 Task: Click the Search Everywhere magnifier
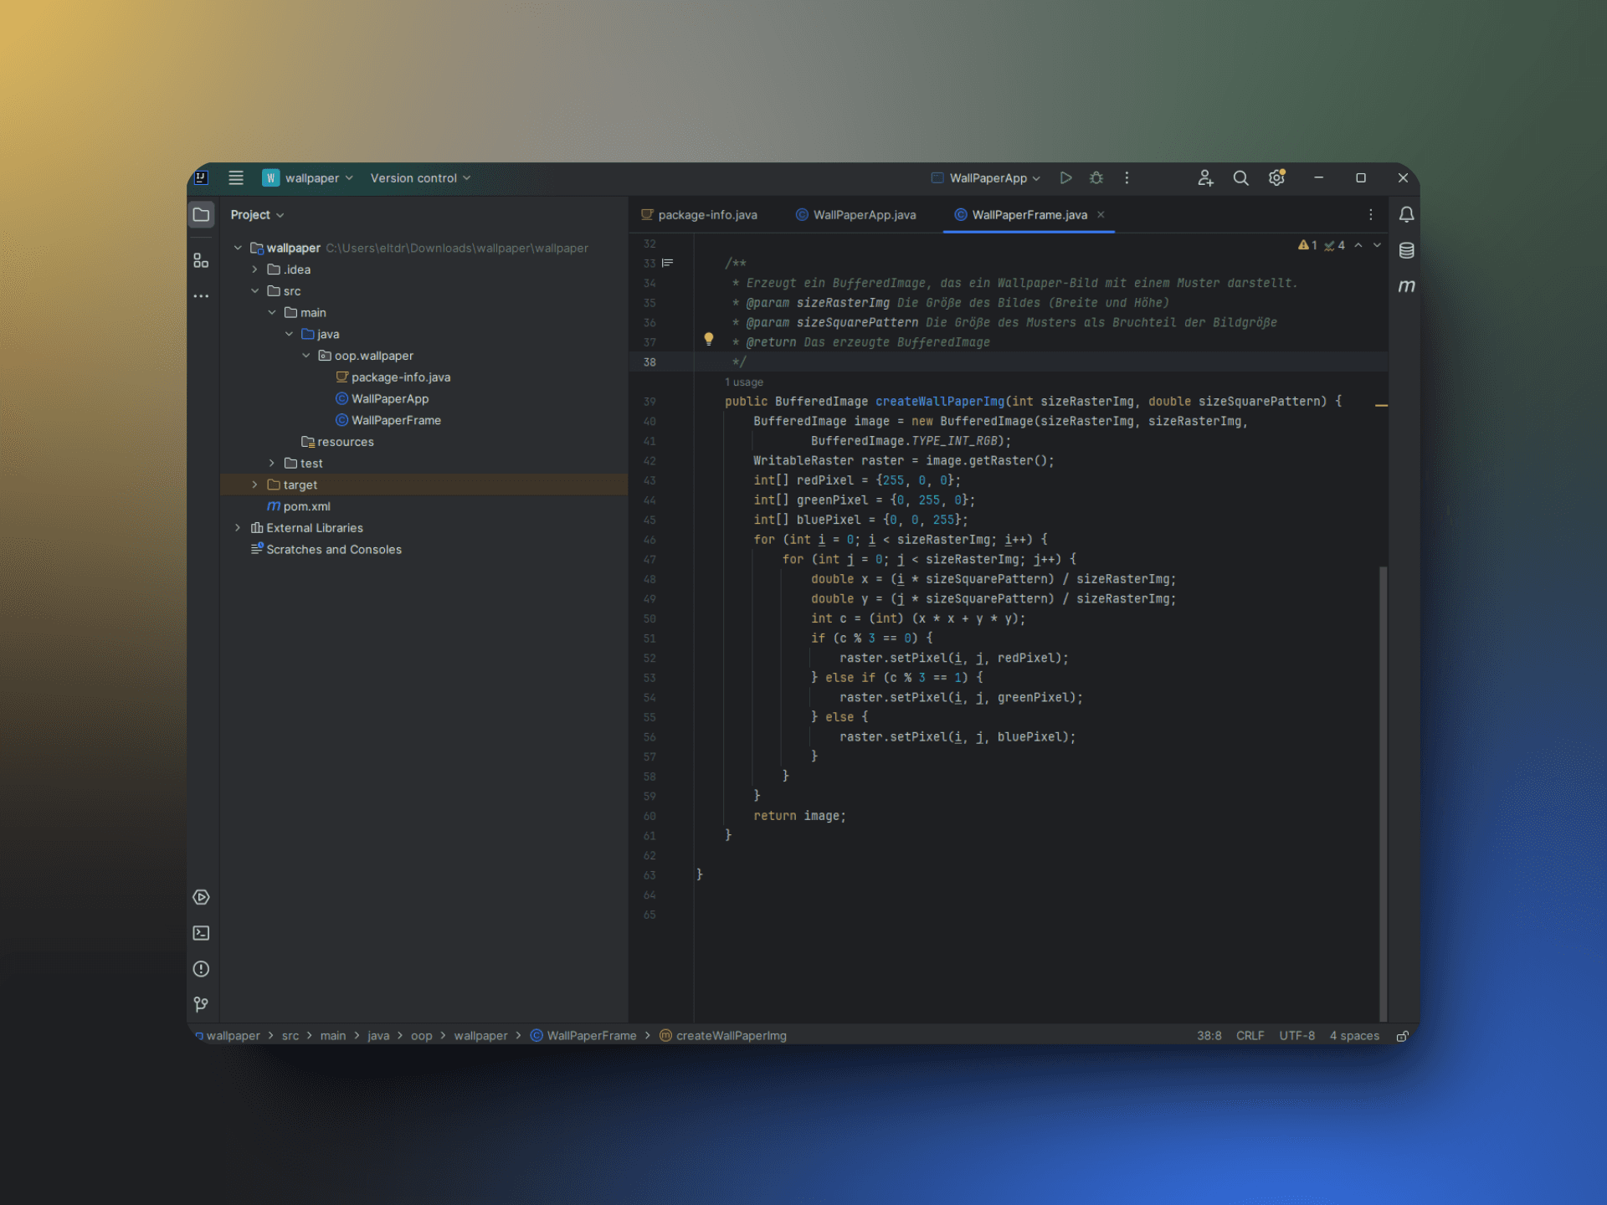tap(1240, 177)
